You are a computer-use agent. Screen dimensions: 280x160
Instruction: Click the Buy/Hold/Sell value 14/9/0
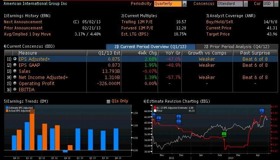(x=270, y=22)
